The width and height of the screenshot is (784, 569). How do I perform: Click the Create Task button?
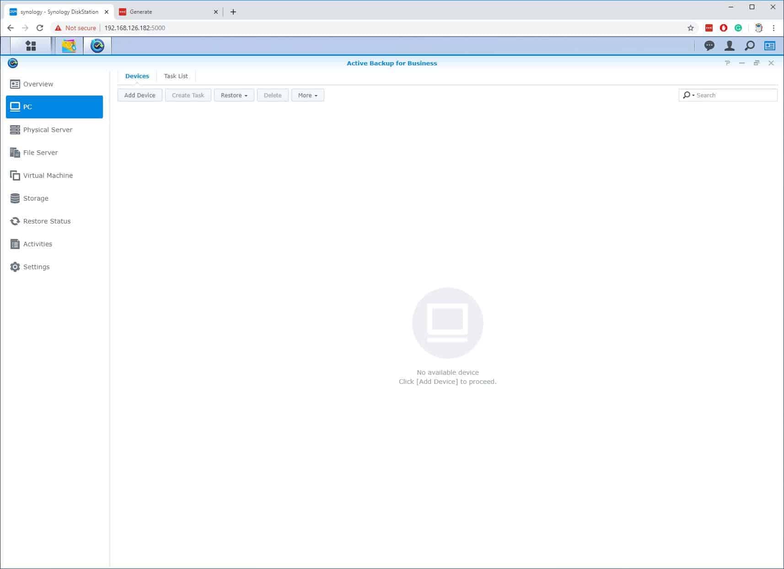188,95
